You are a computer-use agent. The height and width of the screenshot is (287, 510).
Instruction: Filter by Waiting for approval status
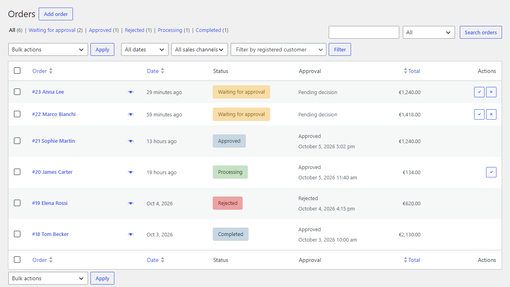tap(56, 30)
